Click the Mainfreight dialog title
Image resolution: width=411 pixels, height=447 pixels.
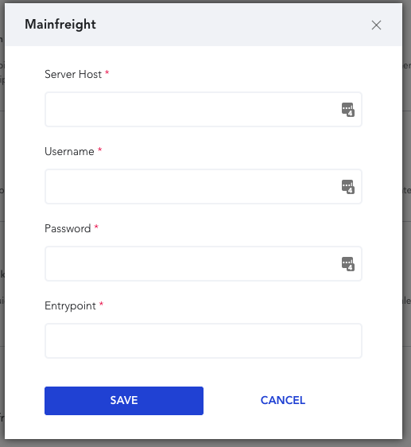point(60,25)
